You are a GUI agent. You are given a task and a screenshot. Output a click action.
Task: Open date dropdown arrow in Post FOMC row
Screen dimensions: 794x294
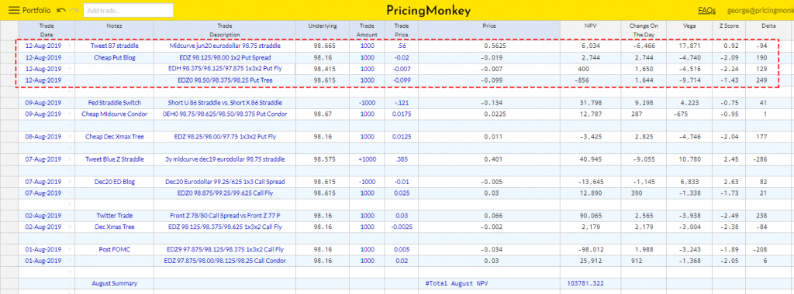70,250
